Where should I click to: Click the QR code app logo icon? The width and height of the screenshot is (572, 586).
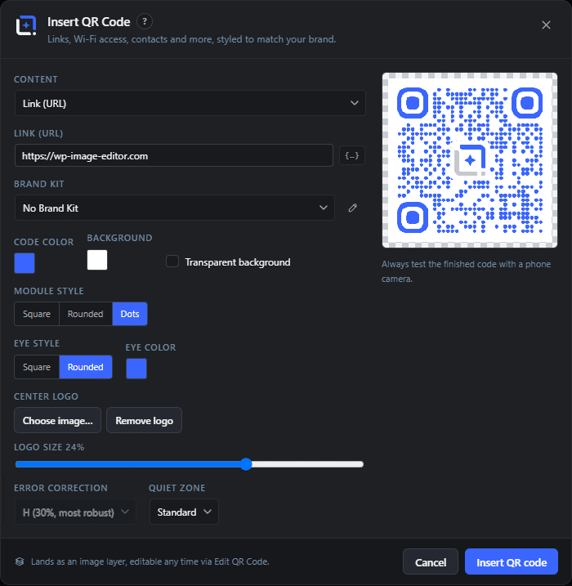[26, 25]
